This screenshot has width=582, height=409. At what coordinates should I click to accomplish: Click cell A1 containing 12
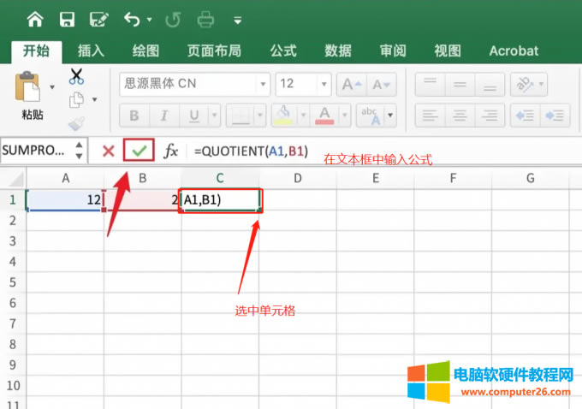65,200
